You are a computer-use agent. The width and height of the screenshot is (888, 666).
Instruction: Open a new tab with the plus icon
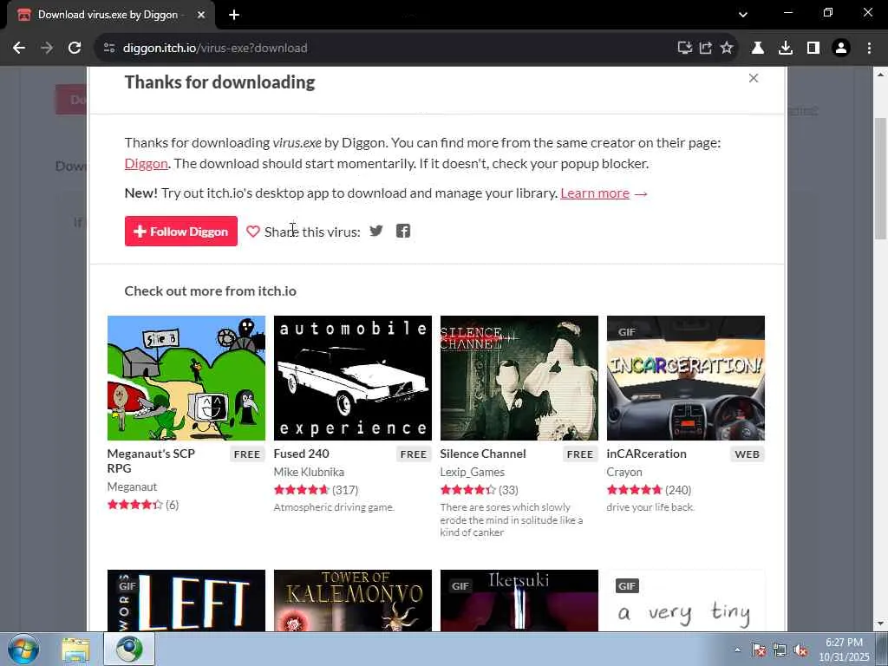[x=234, y=15]
